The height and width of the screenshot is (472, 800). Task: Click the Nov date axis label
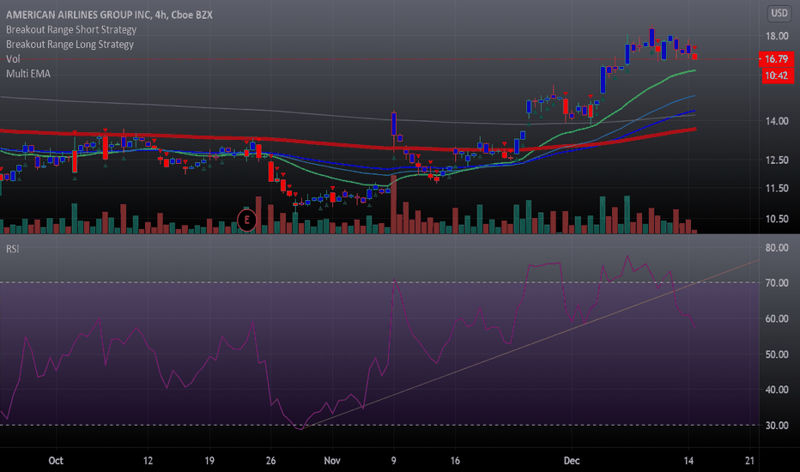(x=332, y=461)
